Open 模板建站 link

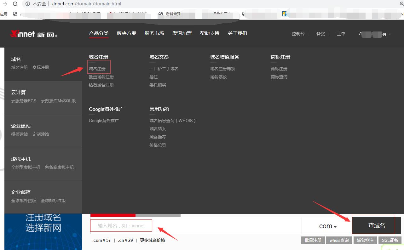[x=19, y=134]
